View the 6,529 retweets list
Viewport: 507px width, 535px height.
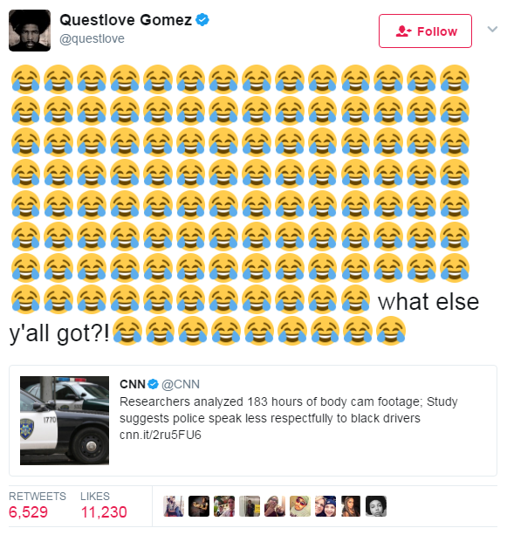point(38,505)
